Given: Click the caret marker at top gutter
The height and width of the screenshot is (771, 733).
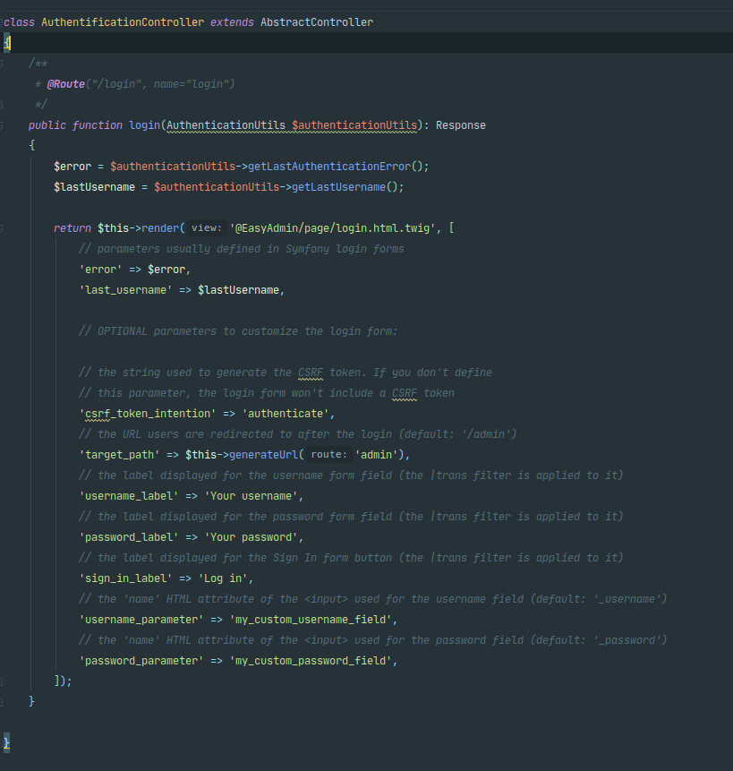Looking at the screenshot, I should 7,41.
